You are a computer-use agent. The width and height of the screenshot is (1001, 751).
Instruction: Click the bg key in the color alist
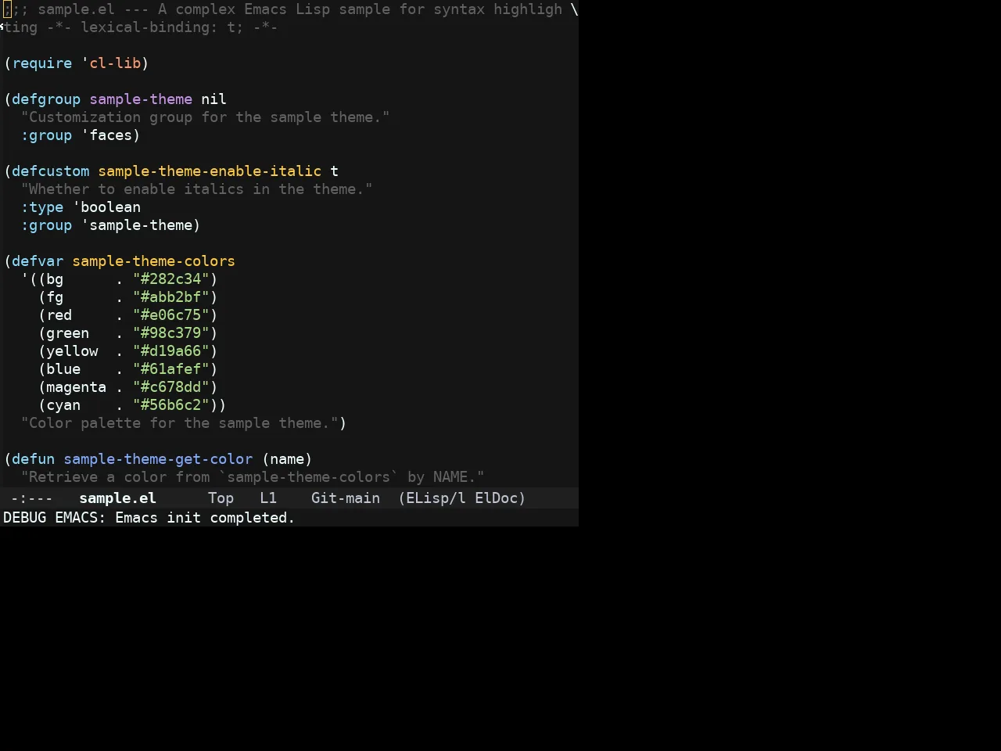coord(55,279)
